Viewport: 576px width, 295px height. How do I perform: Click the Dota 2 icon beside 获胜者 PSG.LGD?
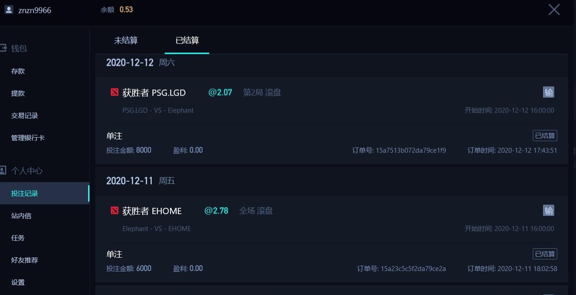114,92
